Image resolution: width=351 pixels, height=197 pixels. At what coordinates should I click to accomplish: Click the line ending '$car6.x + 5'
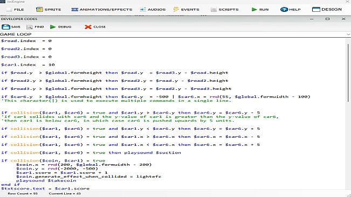tap(130, 145)
